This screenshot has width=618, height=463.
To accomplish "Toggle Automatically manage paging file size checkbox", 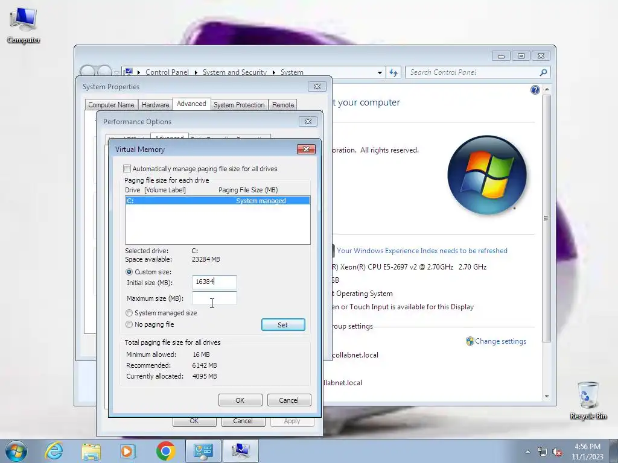I will coord(127,169).
